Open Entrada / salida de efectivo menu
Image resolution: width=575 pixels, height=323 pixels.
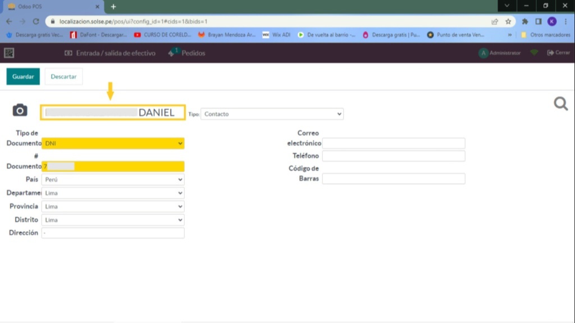click(x=109, y=53)
